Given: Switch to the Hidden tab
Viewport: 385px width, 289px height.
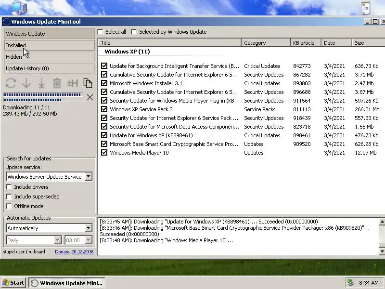Looking at the screenshot, I should (x=50, y=57).
